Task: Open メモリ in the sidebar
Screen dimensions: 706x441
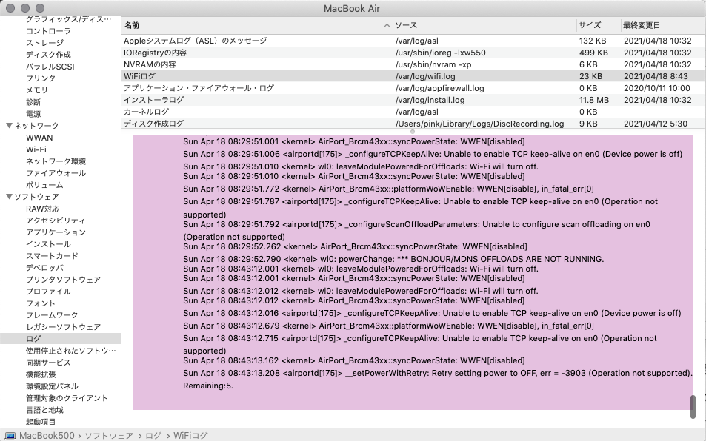Action: (37, 90)
